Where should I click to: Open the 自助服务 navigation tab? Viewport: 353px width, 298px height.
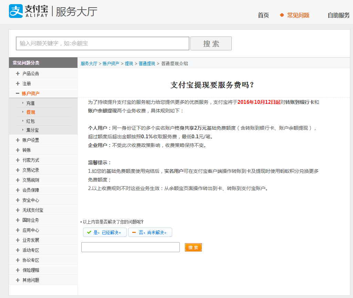click(338, 15)
